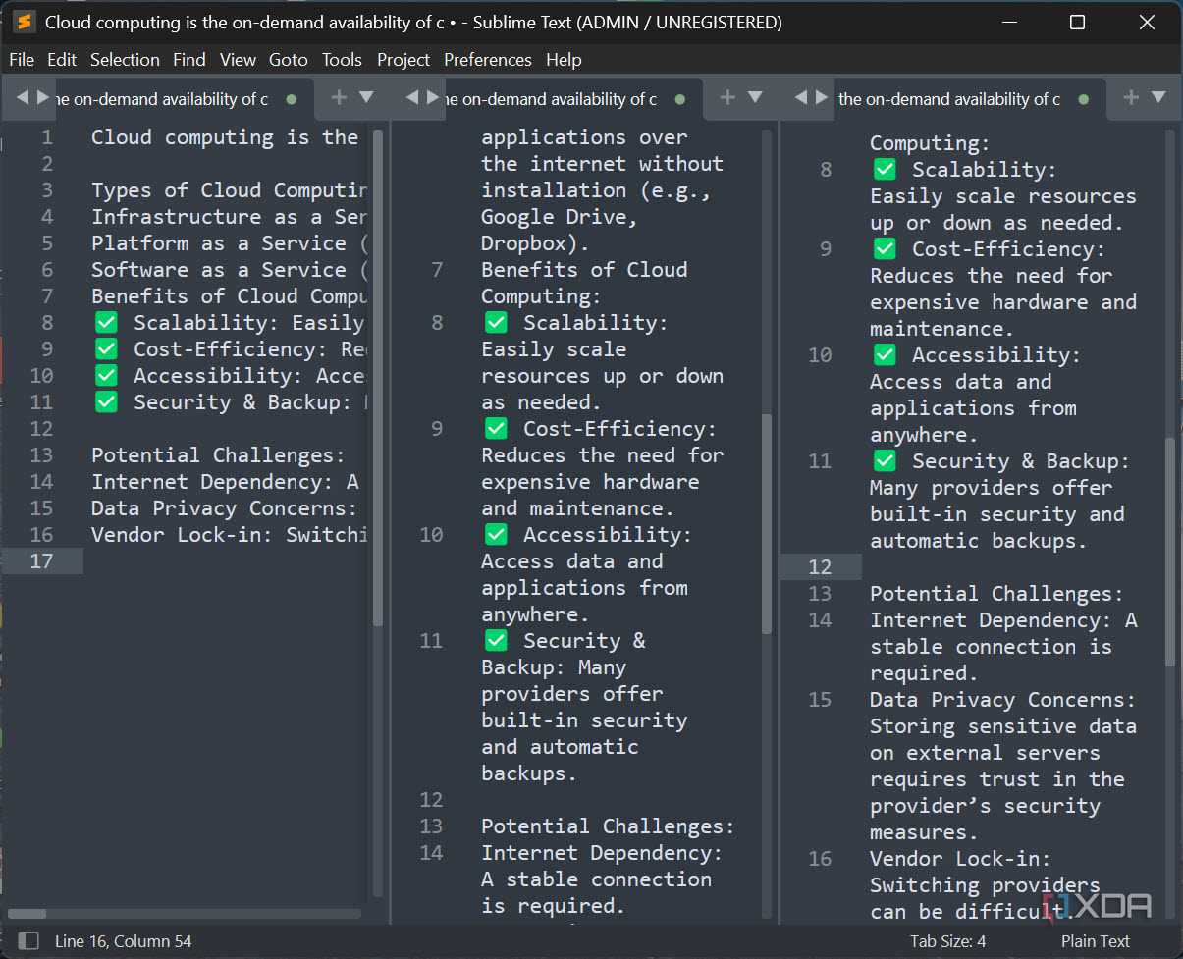Add new tab in left pane
1183x959 pixels.
pos(339,97)
